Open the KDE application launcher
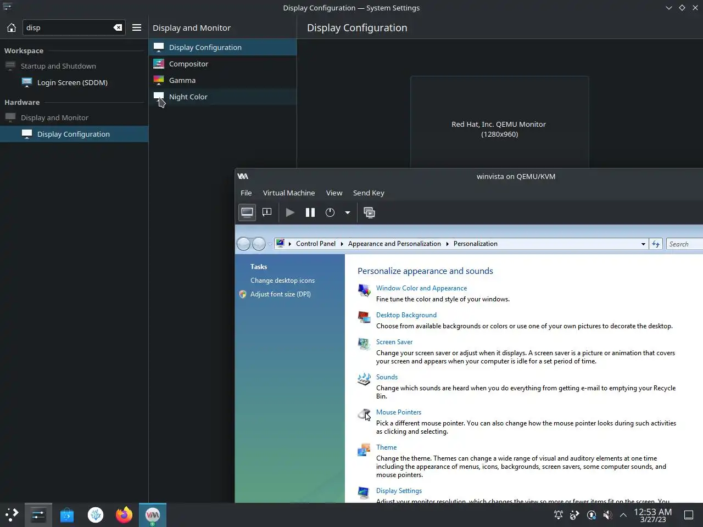The image size is (703, 527). (12, 515)
